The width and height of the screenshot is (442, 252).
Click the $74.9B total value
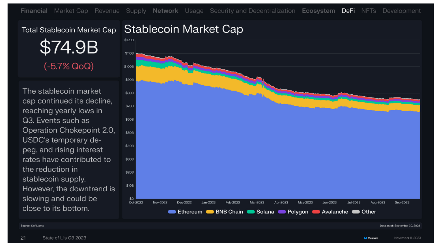tap(69, 47)
